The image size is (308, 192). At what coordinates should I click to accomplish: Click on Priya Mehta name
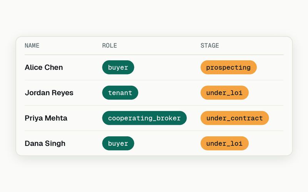pos(46,118)
